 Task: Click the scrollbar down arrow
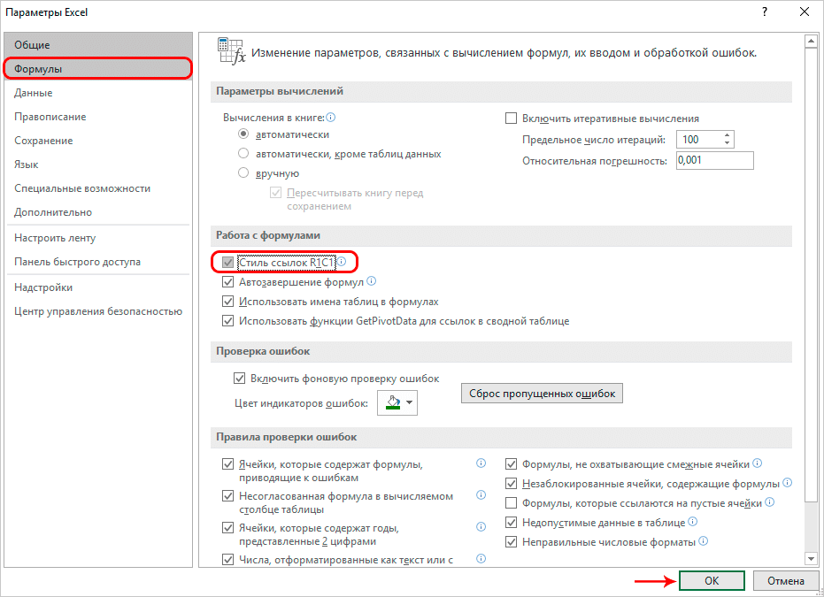(x=812, y=558)
